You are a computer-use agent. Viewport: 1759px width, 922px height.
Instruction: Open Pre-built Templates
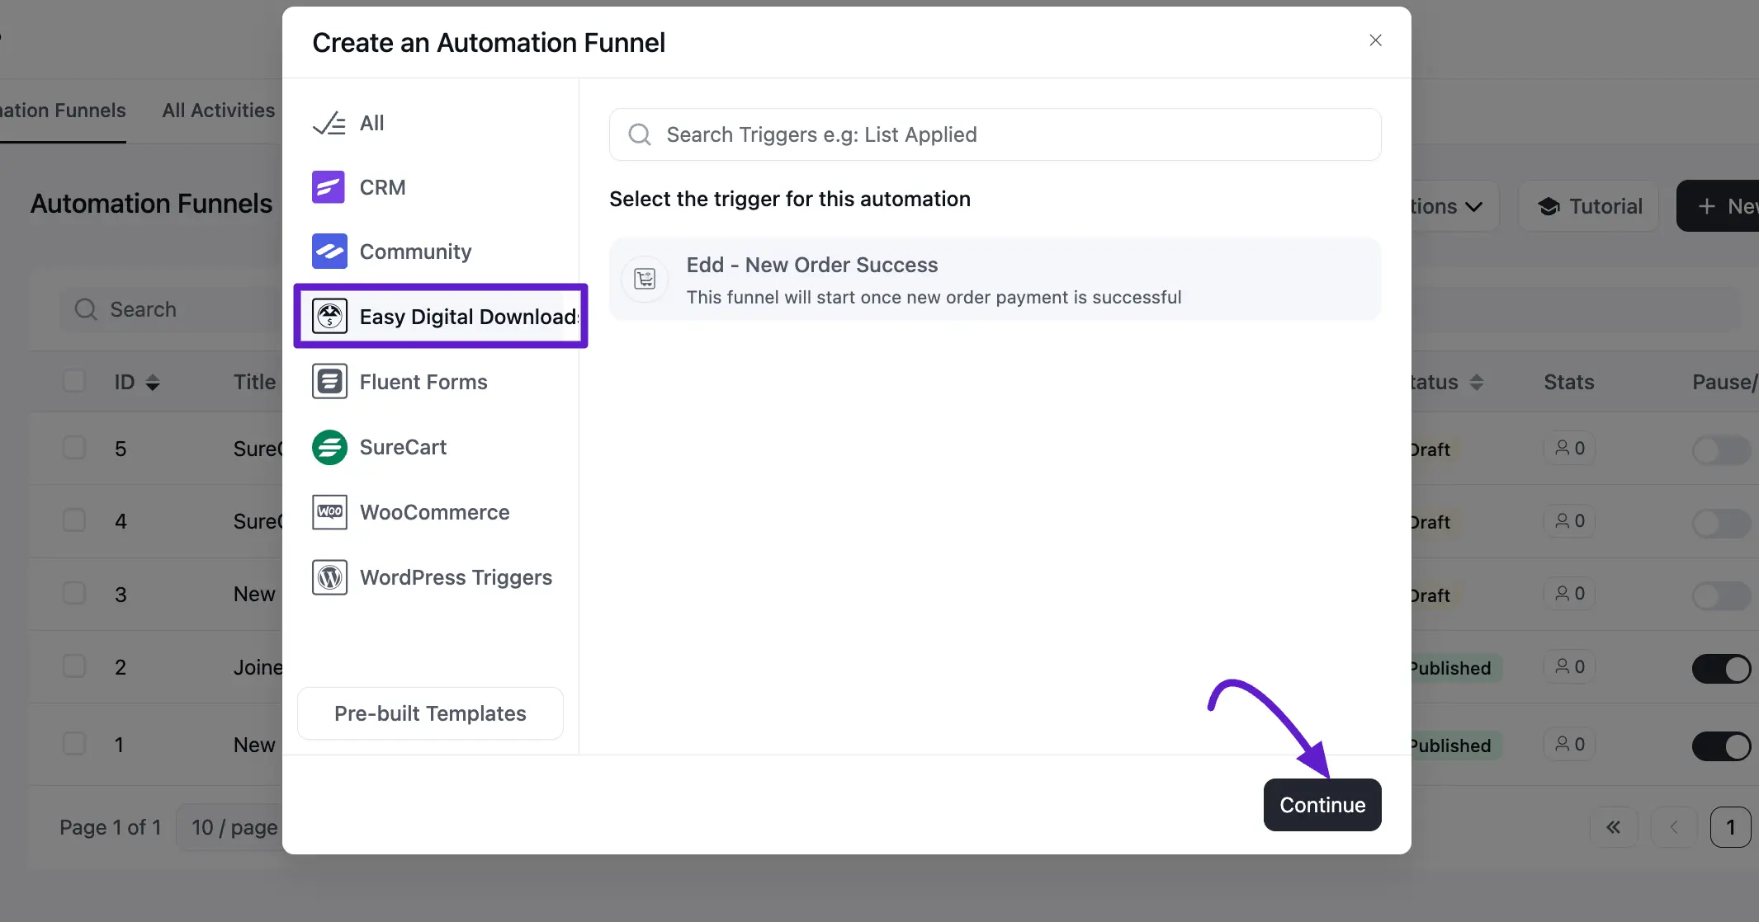click(430, 713)
